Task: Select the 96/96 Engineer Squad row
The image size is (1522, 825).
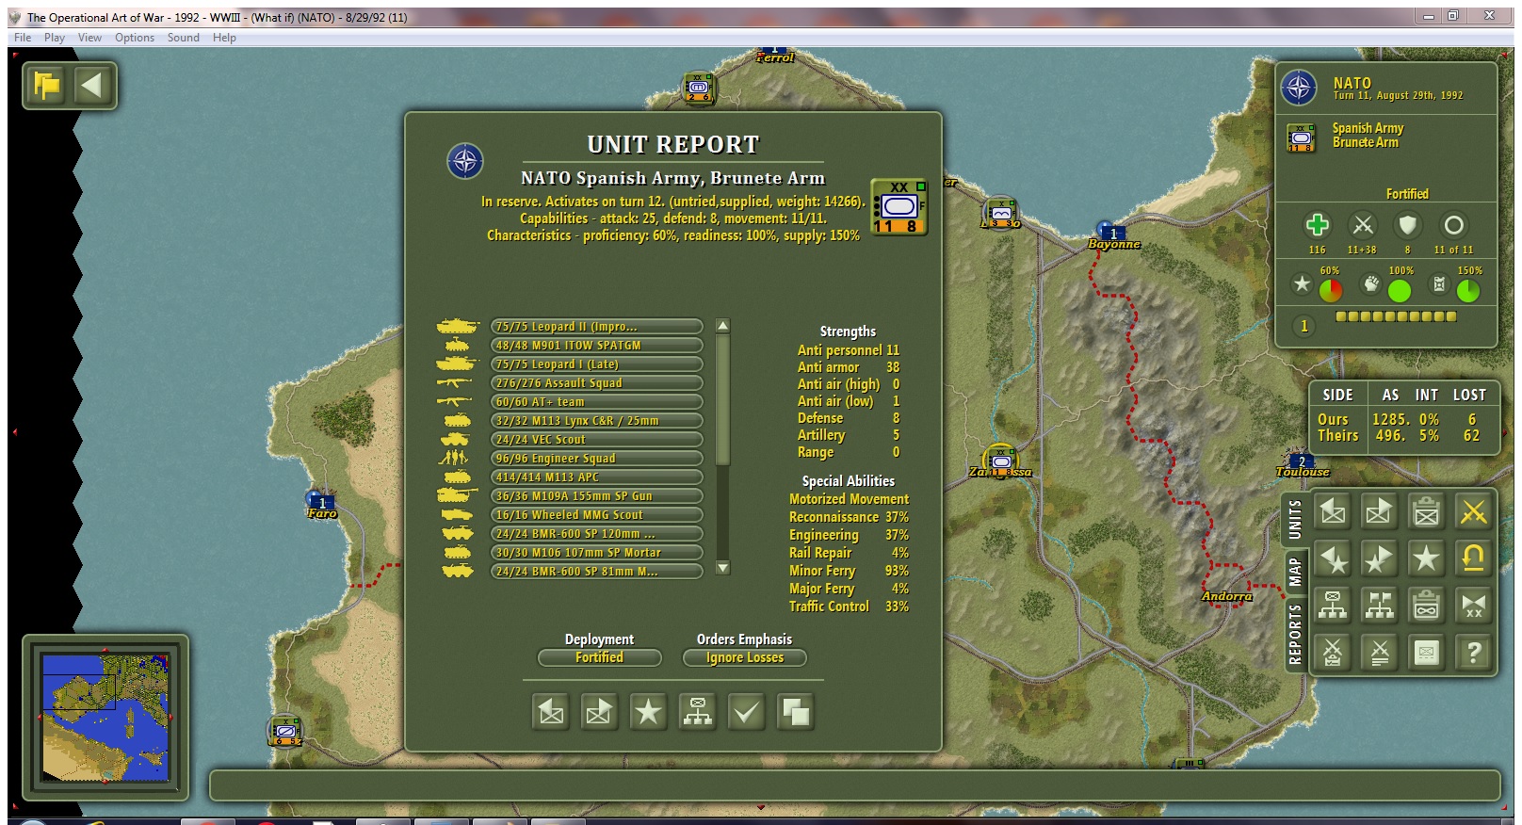Action: click(597, 459)
